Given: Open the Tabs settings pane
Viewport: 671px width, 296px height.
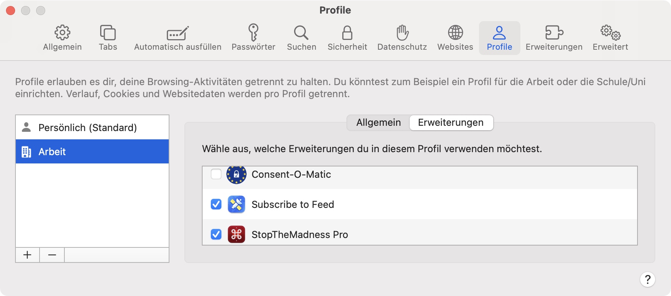Looking at the screenshot, I should pyautogui.click(x=108, y=38).
